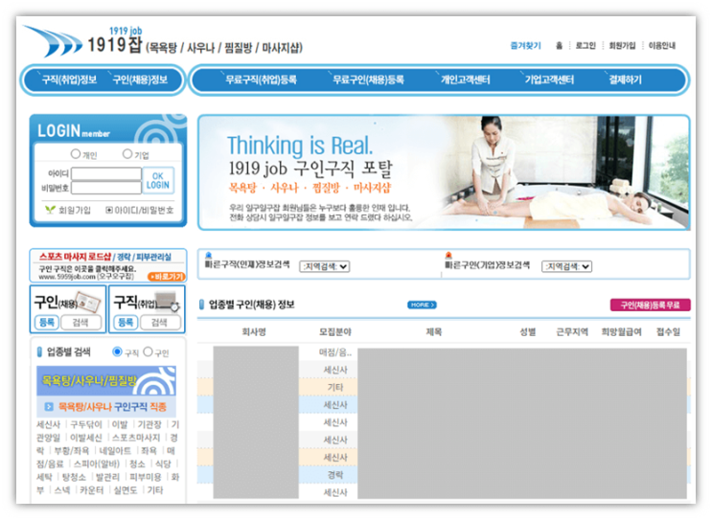The width and height of the screenshot is (712, 520).
Task: Click 검색 button under 구직(취업)
Action: tap(159, 322)
